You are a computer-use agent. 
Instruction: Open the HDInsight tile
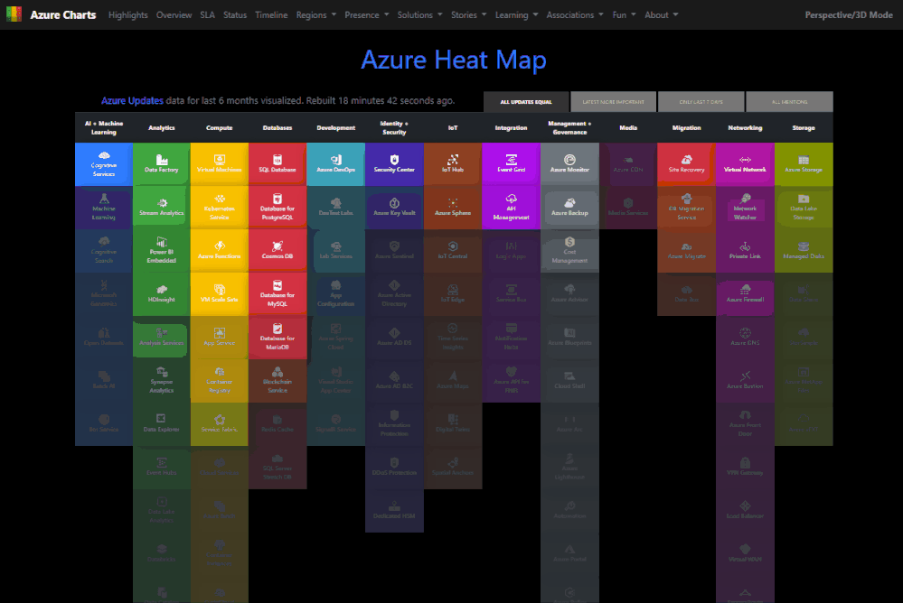coord(162,294)
